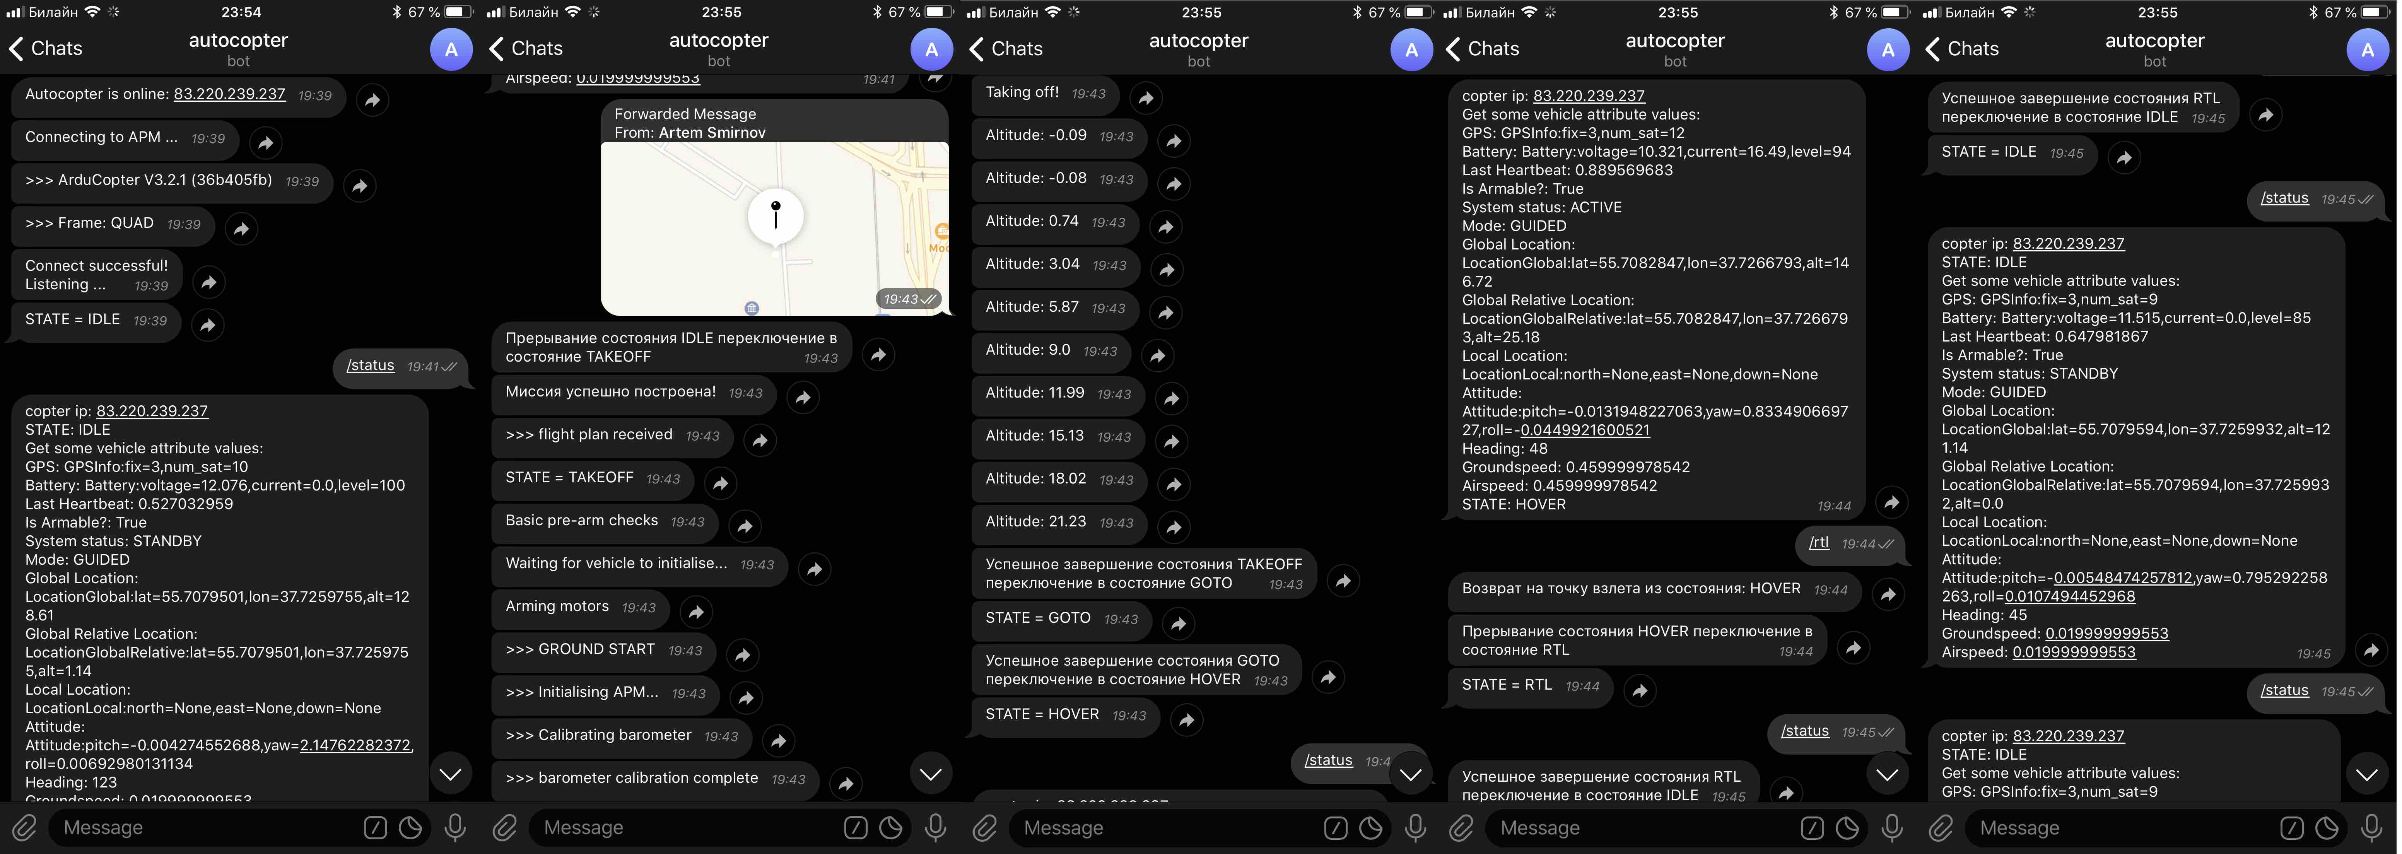Forward the 'Calibrating barometer' message
This screenshot has height=854, width=2402.
[x=779, y=740]
